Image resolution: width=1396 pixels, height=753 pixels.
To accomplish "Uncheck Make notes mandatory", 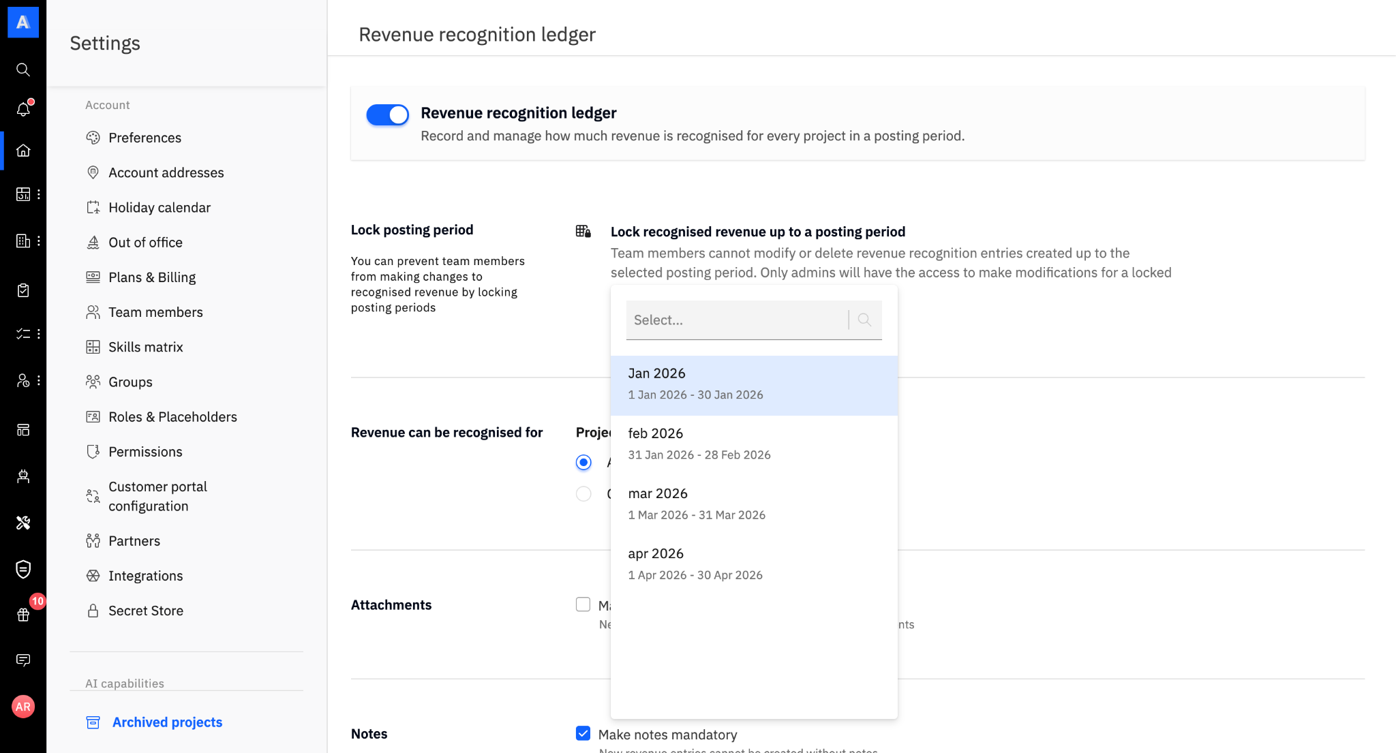I will [x=583, y=733].
